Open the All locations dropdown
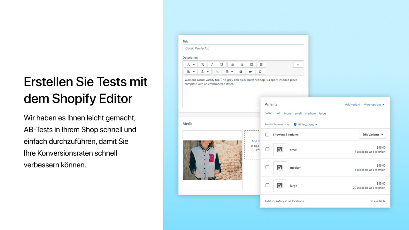The width and height of the screenshot is (409, 230). pyautogui.click(x=305, y=125)
